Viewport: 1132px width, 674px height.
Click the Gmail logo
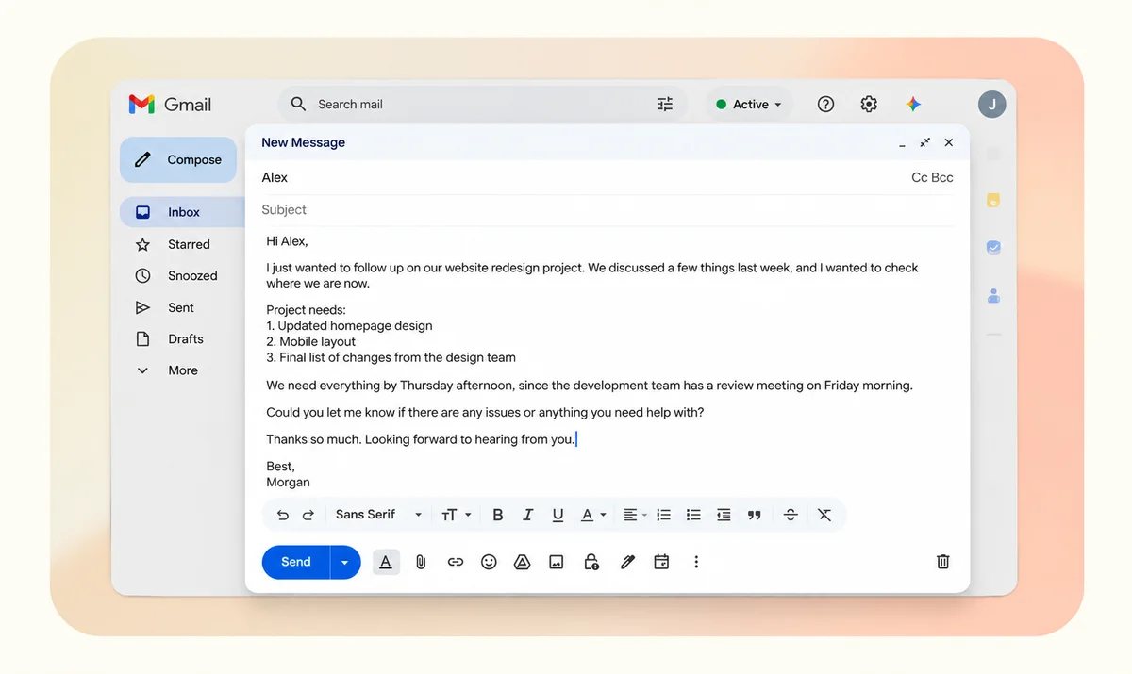(170, 105)
